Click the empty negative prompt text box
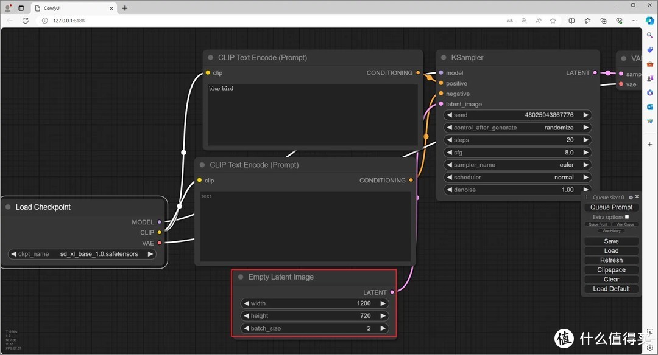This screenshot has width=658, height=355. click(x=305, y=227)
